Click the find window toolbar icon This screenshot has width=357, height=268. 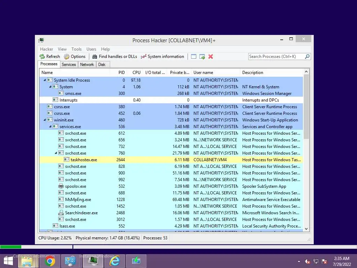click(x=193, y=57)
